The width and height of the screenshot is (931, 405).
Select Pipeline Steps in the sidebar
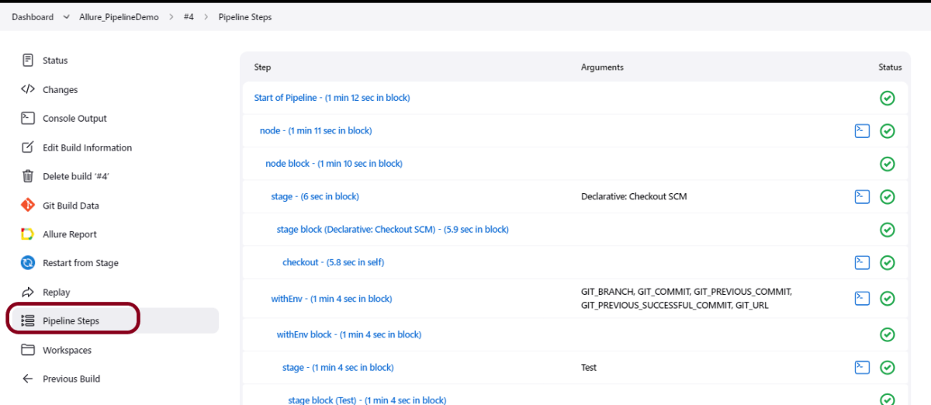[x=71, y=320]
